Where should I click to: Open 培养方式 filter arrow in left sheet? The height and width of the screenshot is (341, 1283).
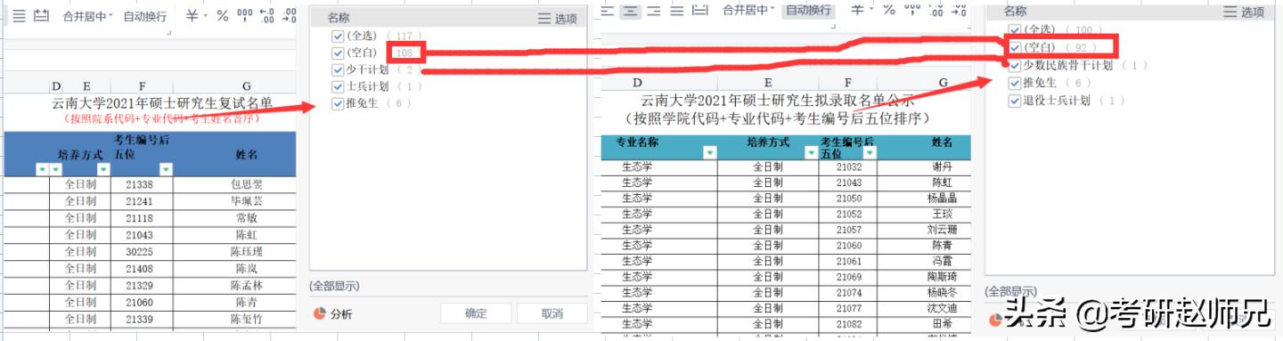pyautogui.click(x=103, y=169)
